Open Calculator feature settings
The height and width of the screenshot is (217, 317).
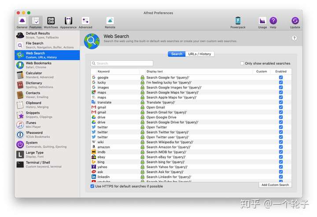[x=47, y=75]
